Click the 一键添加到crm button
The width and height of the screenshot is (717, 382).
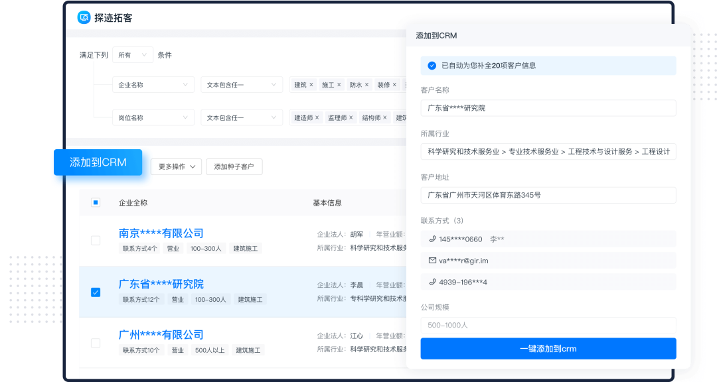coord(548,348)
